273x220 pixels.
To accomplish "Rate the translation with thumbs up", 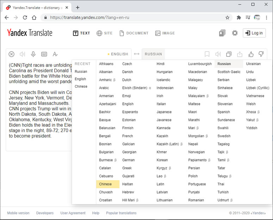I will (x=251, y=54).
